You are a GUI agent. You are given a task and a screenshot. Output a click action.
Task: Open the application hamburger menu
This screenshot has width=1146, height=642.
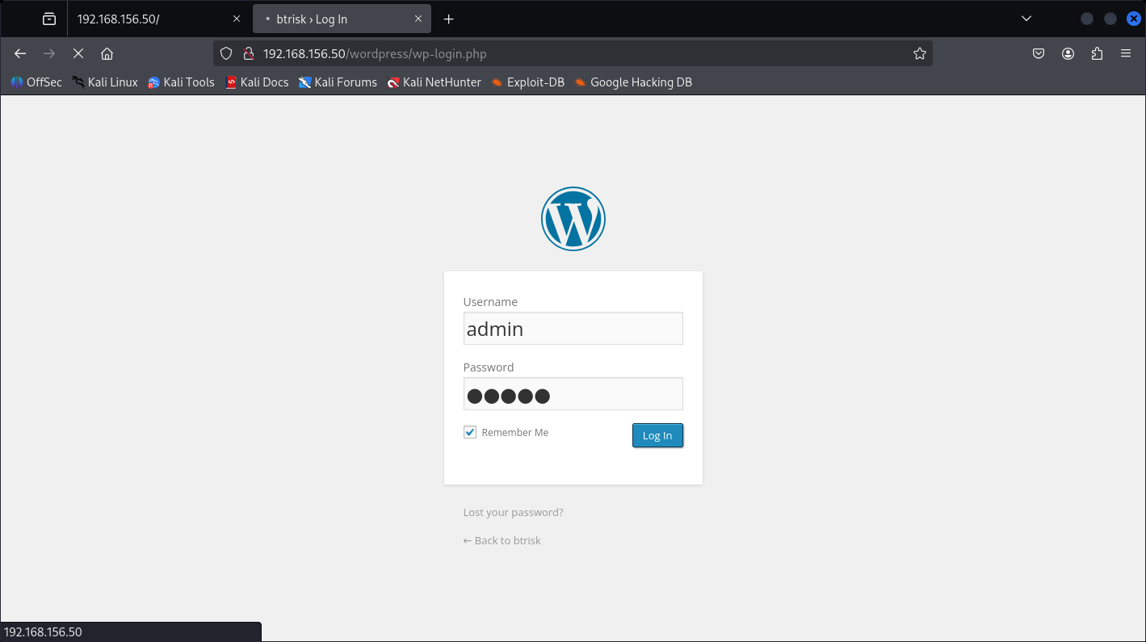click(x=1126, y=53)
